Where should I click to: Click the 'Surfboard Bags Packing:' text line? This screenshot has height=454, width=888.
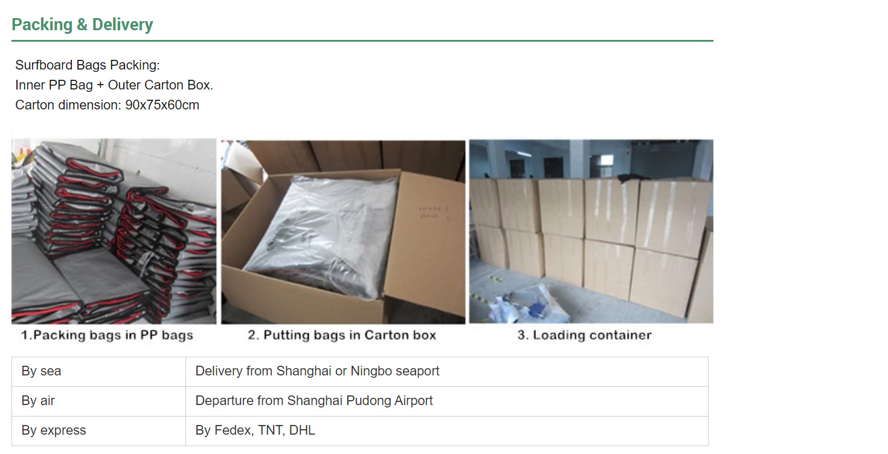tap(88, 65)
